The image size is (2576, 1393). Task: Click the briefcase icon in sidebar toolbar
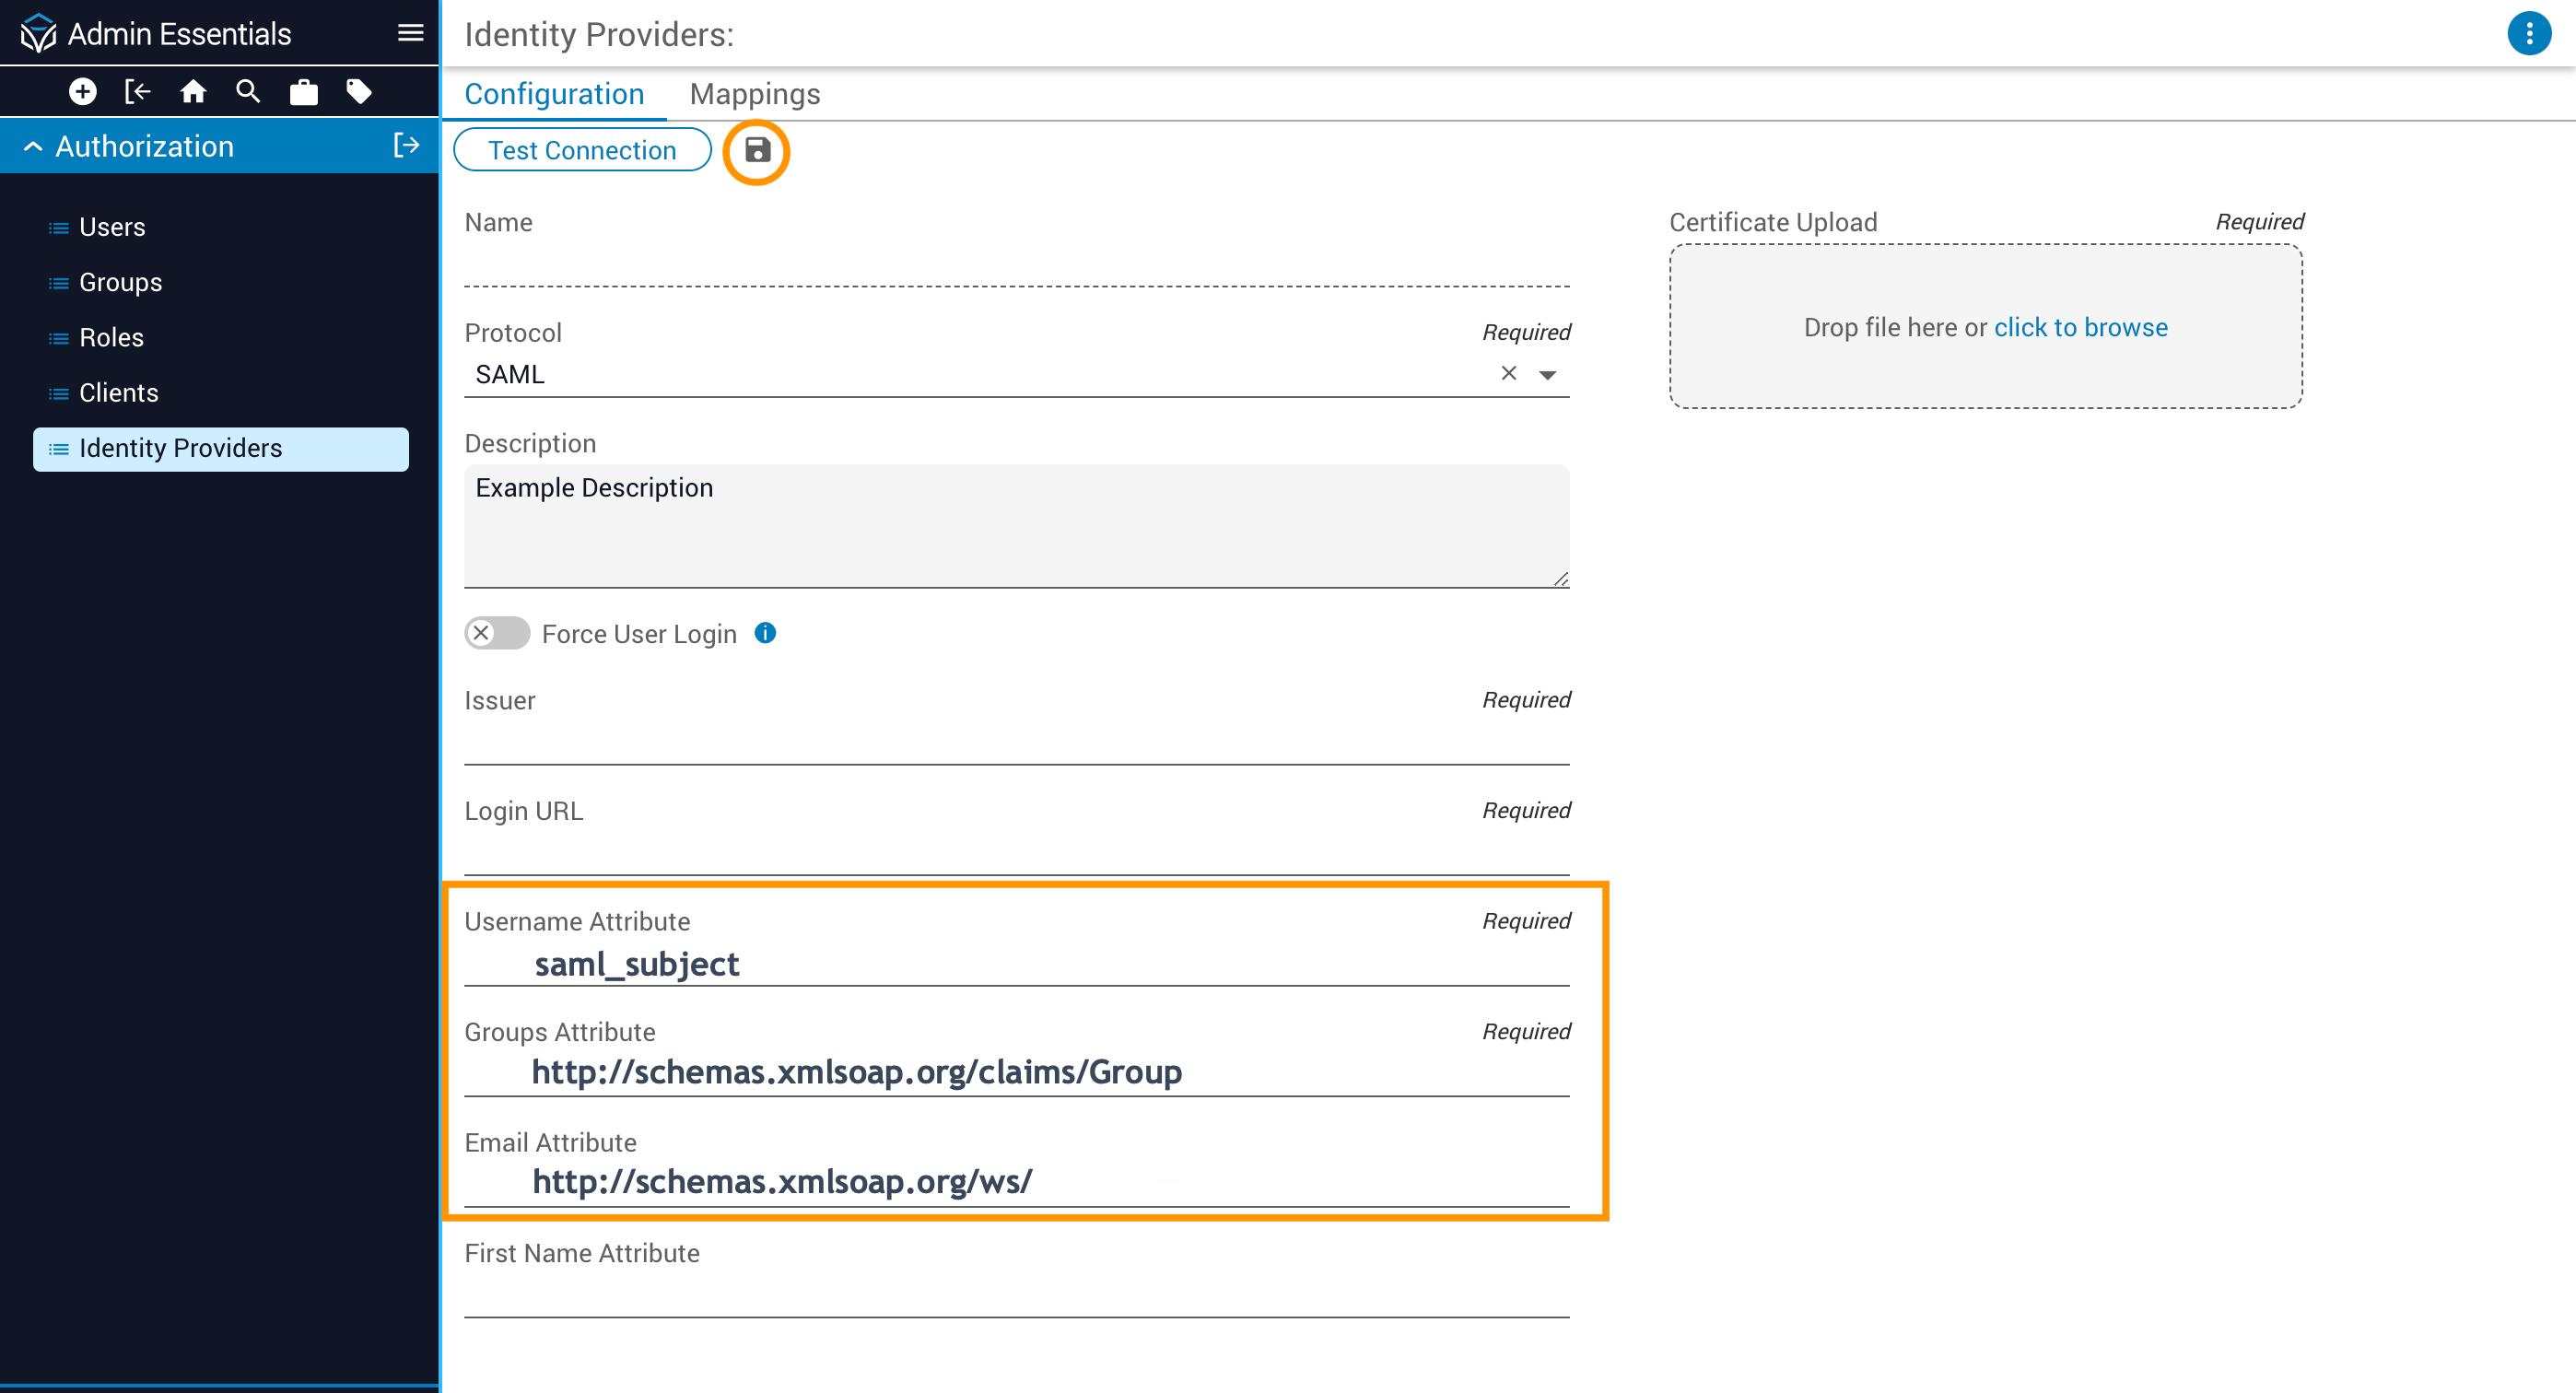tap(303, 92)
